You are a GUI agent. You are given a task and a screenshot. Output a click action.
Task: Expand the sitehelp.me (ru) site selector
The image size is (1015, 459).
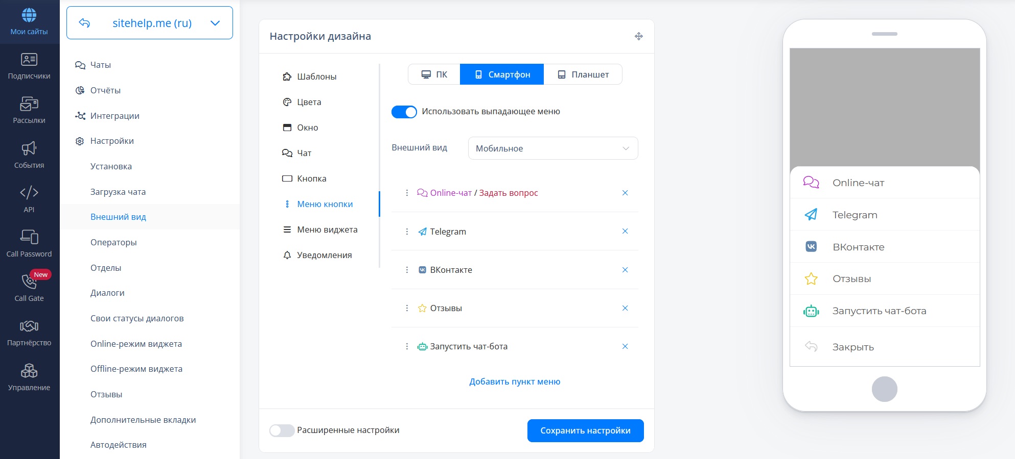[215, 23]
